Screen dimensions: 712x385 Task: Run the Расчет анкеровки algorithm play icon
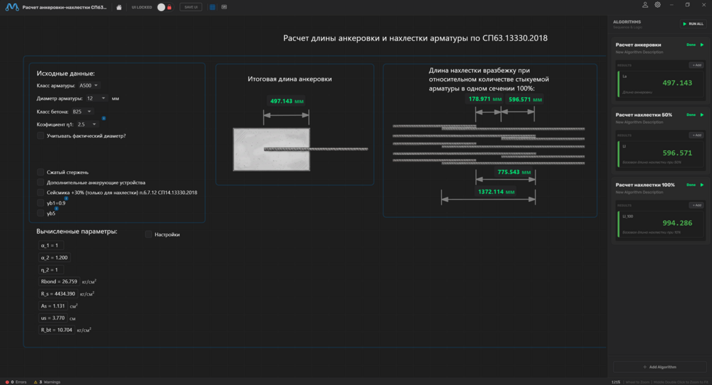pyautogui.click(x=702, y=45)
